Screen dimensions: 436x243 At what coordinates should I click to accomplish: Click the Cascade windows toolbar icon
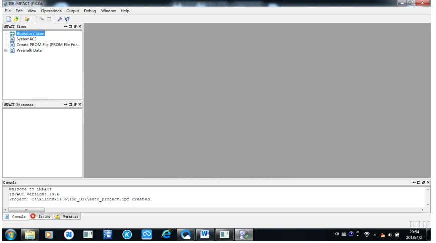click(42, 19)
